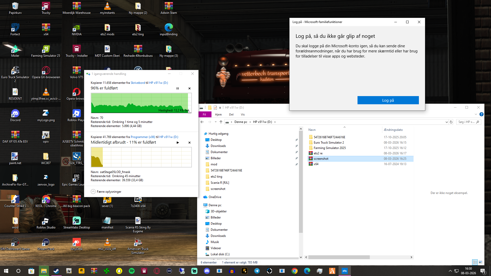Screen dimensions: 491x276
Task: Select Lokal disk (C:) in navigation tree
Action: coord(220,254)
